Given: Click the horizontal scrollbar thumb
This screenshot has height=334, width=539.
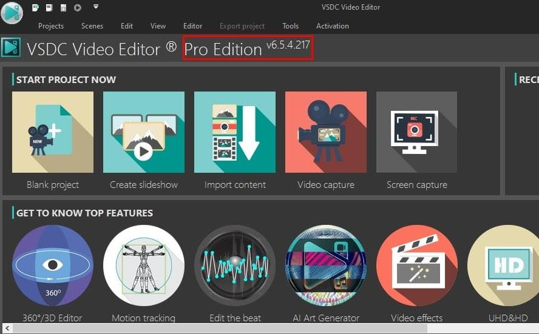Looking at the screenshot, I should pyautogui.click(x=220, y=328).
